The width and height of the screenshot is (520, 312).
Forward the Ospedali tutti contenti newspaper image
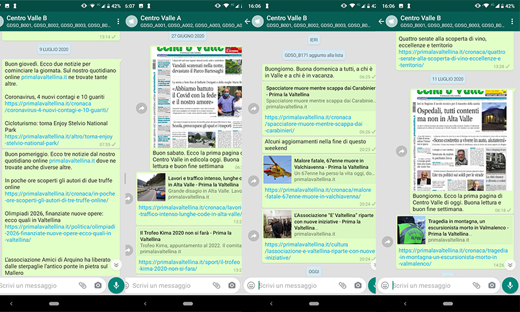[x=402, y=151]
